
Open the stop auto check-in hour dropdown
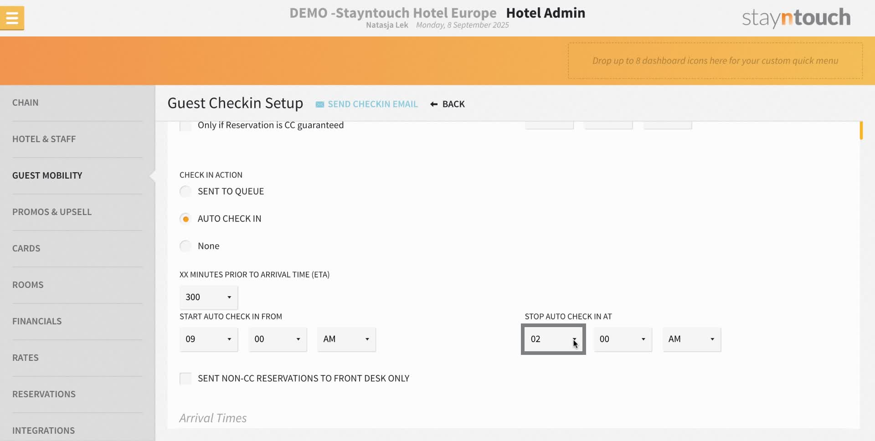(x=553, y=339)
